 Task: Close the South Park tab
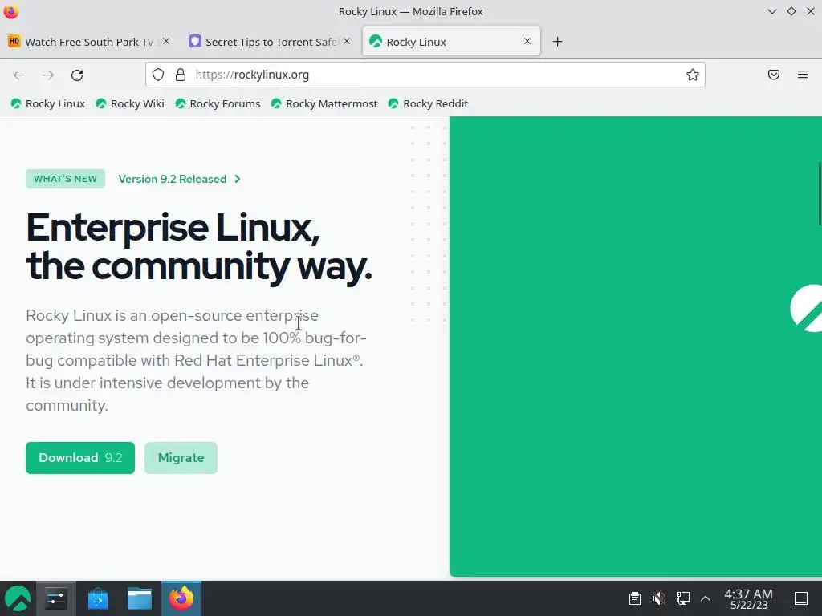(166, 41)
